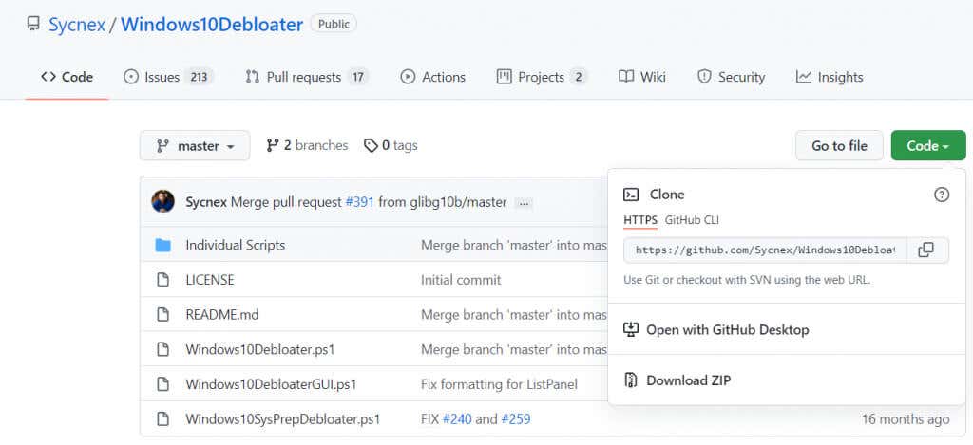Click the repository book icon beside Sycnex

click(33, 25)
